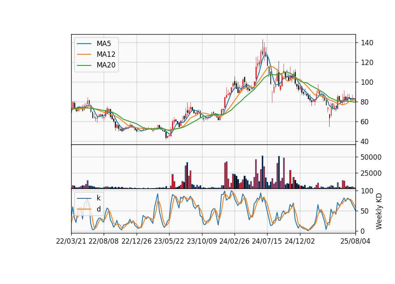Screen dimensions: 395x284
Task: Click the 0 tick on Weekly KD axis
Action: 363,231
